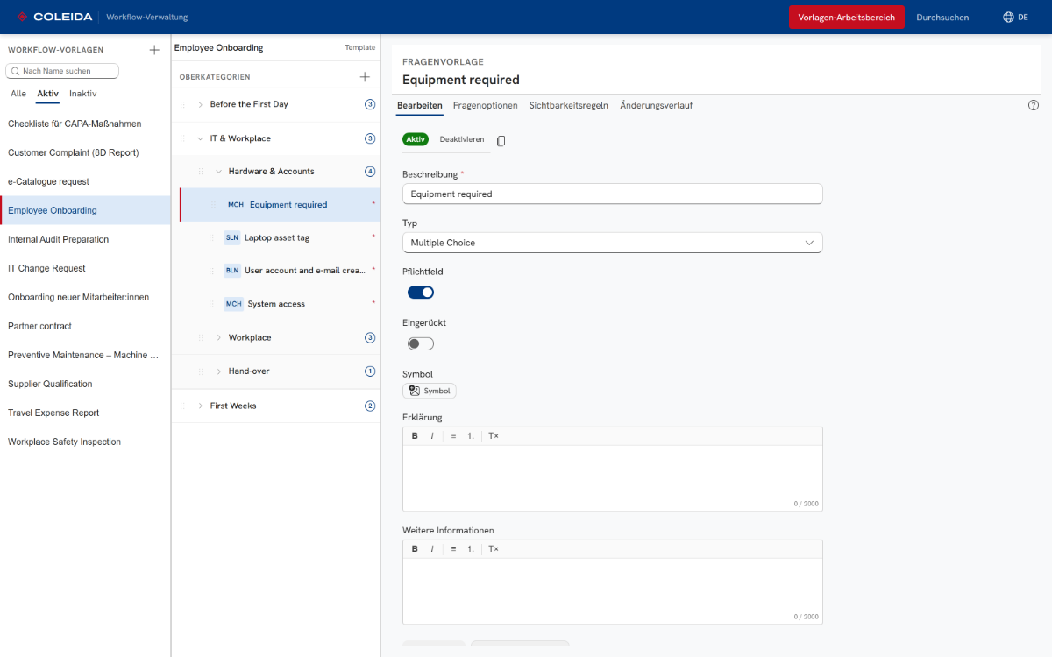Click Bold in Erklärung editor
Screen dimensions: 1052x657
click(x=415, y=436)
